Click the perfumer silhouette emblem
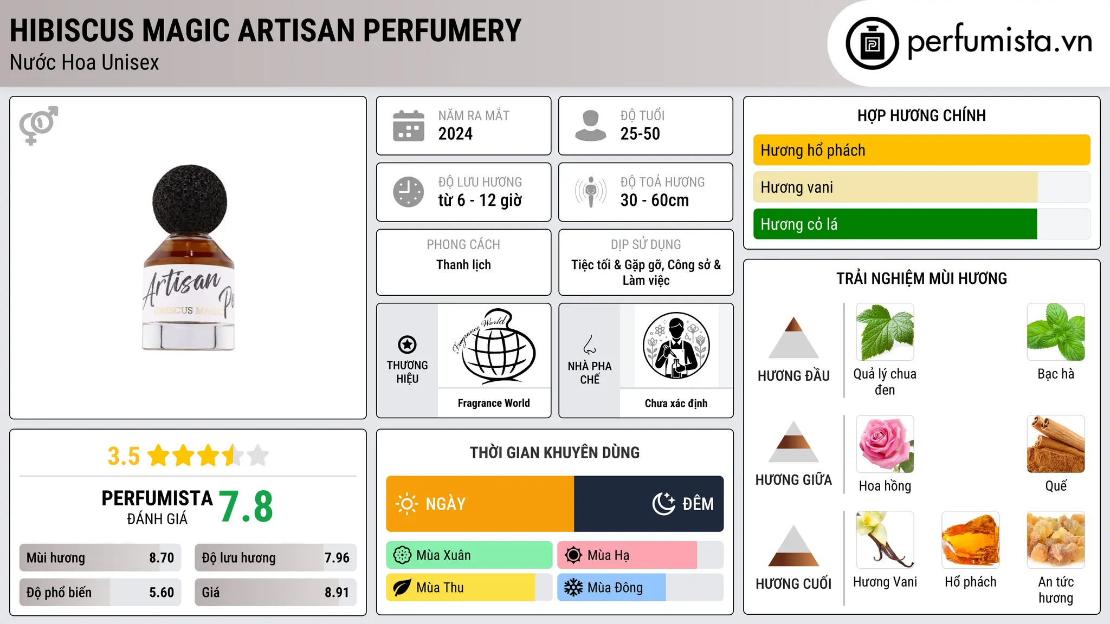 (x=676, y=346)
